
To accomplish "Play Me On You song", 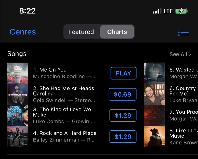I will point(123,73).
